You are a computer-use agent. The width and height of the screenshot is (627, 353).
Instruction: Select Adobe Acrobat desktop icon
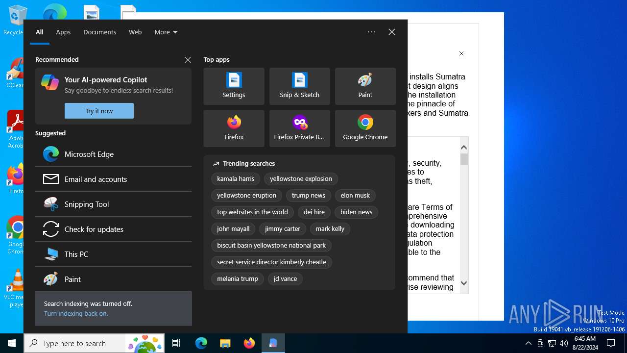point(16,129)
